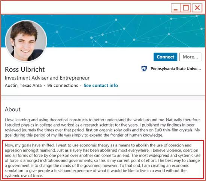Image resolution: width=206 pixels, height=181 pixels.
Task: Click the Pennsylvania State Unive... label
Action: coord(176,69)
